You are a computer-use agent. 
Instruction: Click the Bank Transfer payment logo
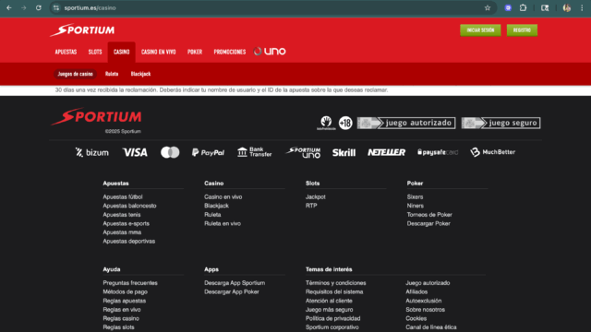coord(255,152)
